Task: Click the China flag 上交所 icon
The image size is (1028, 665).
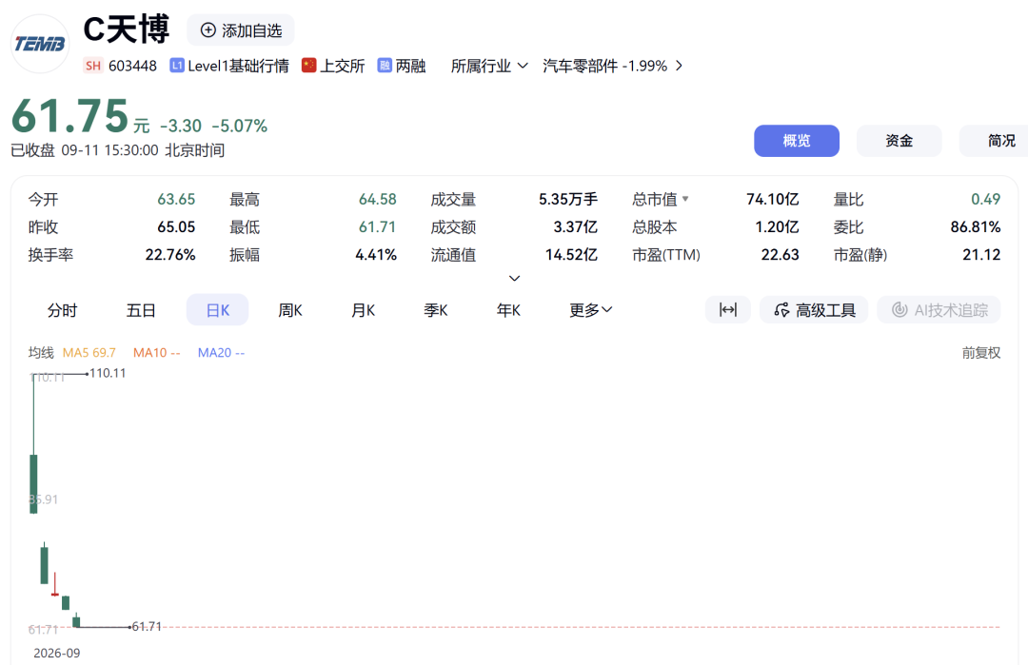Action: pyautogui.click(x=308, y=65)
